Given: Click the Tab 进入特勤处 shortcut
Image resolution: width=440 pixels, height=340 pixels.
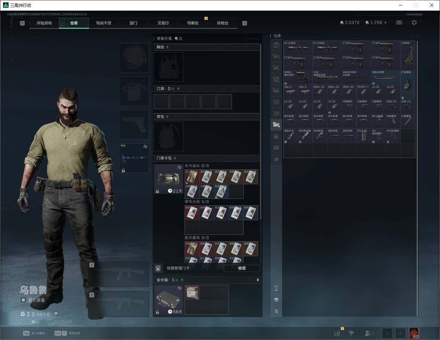Looking at the screenshot, I should [x=34, y=333].
